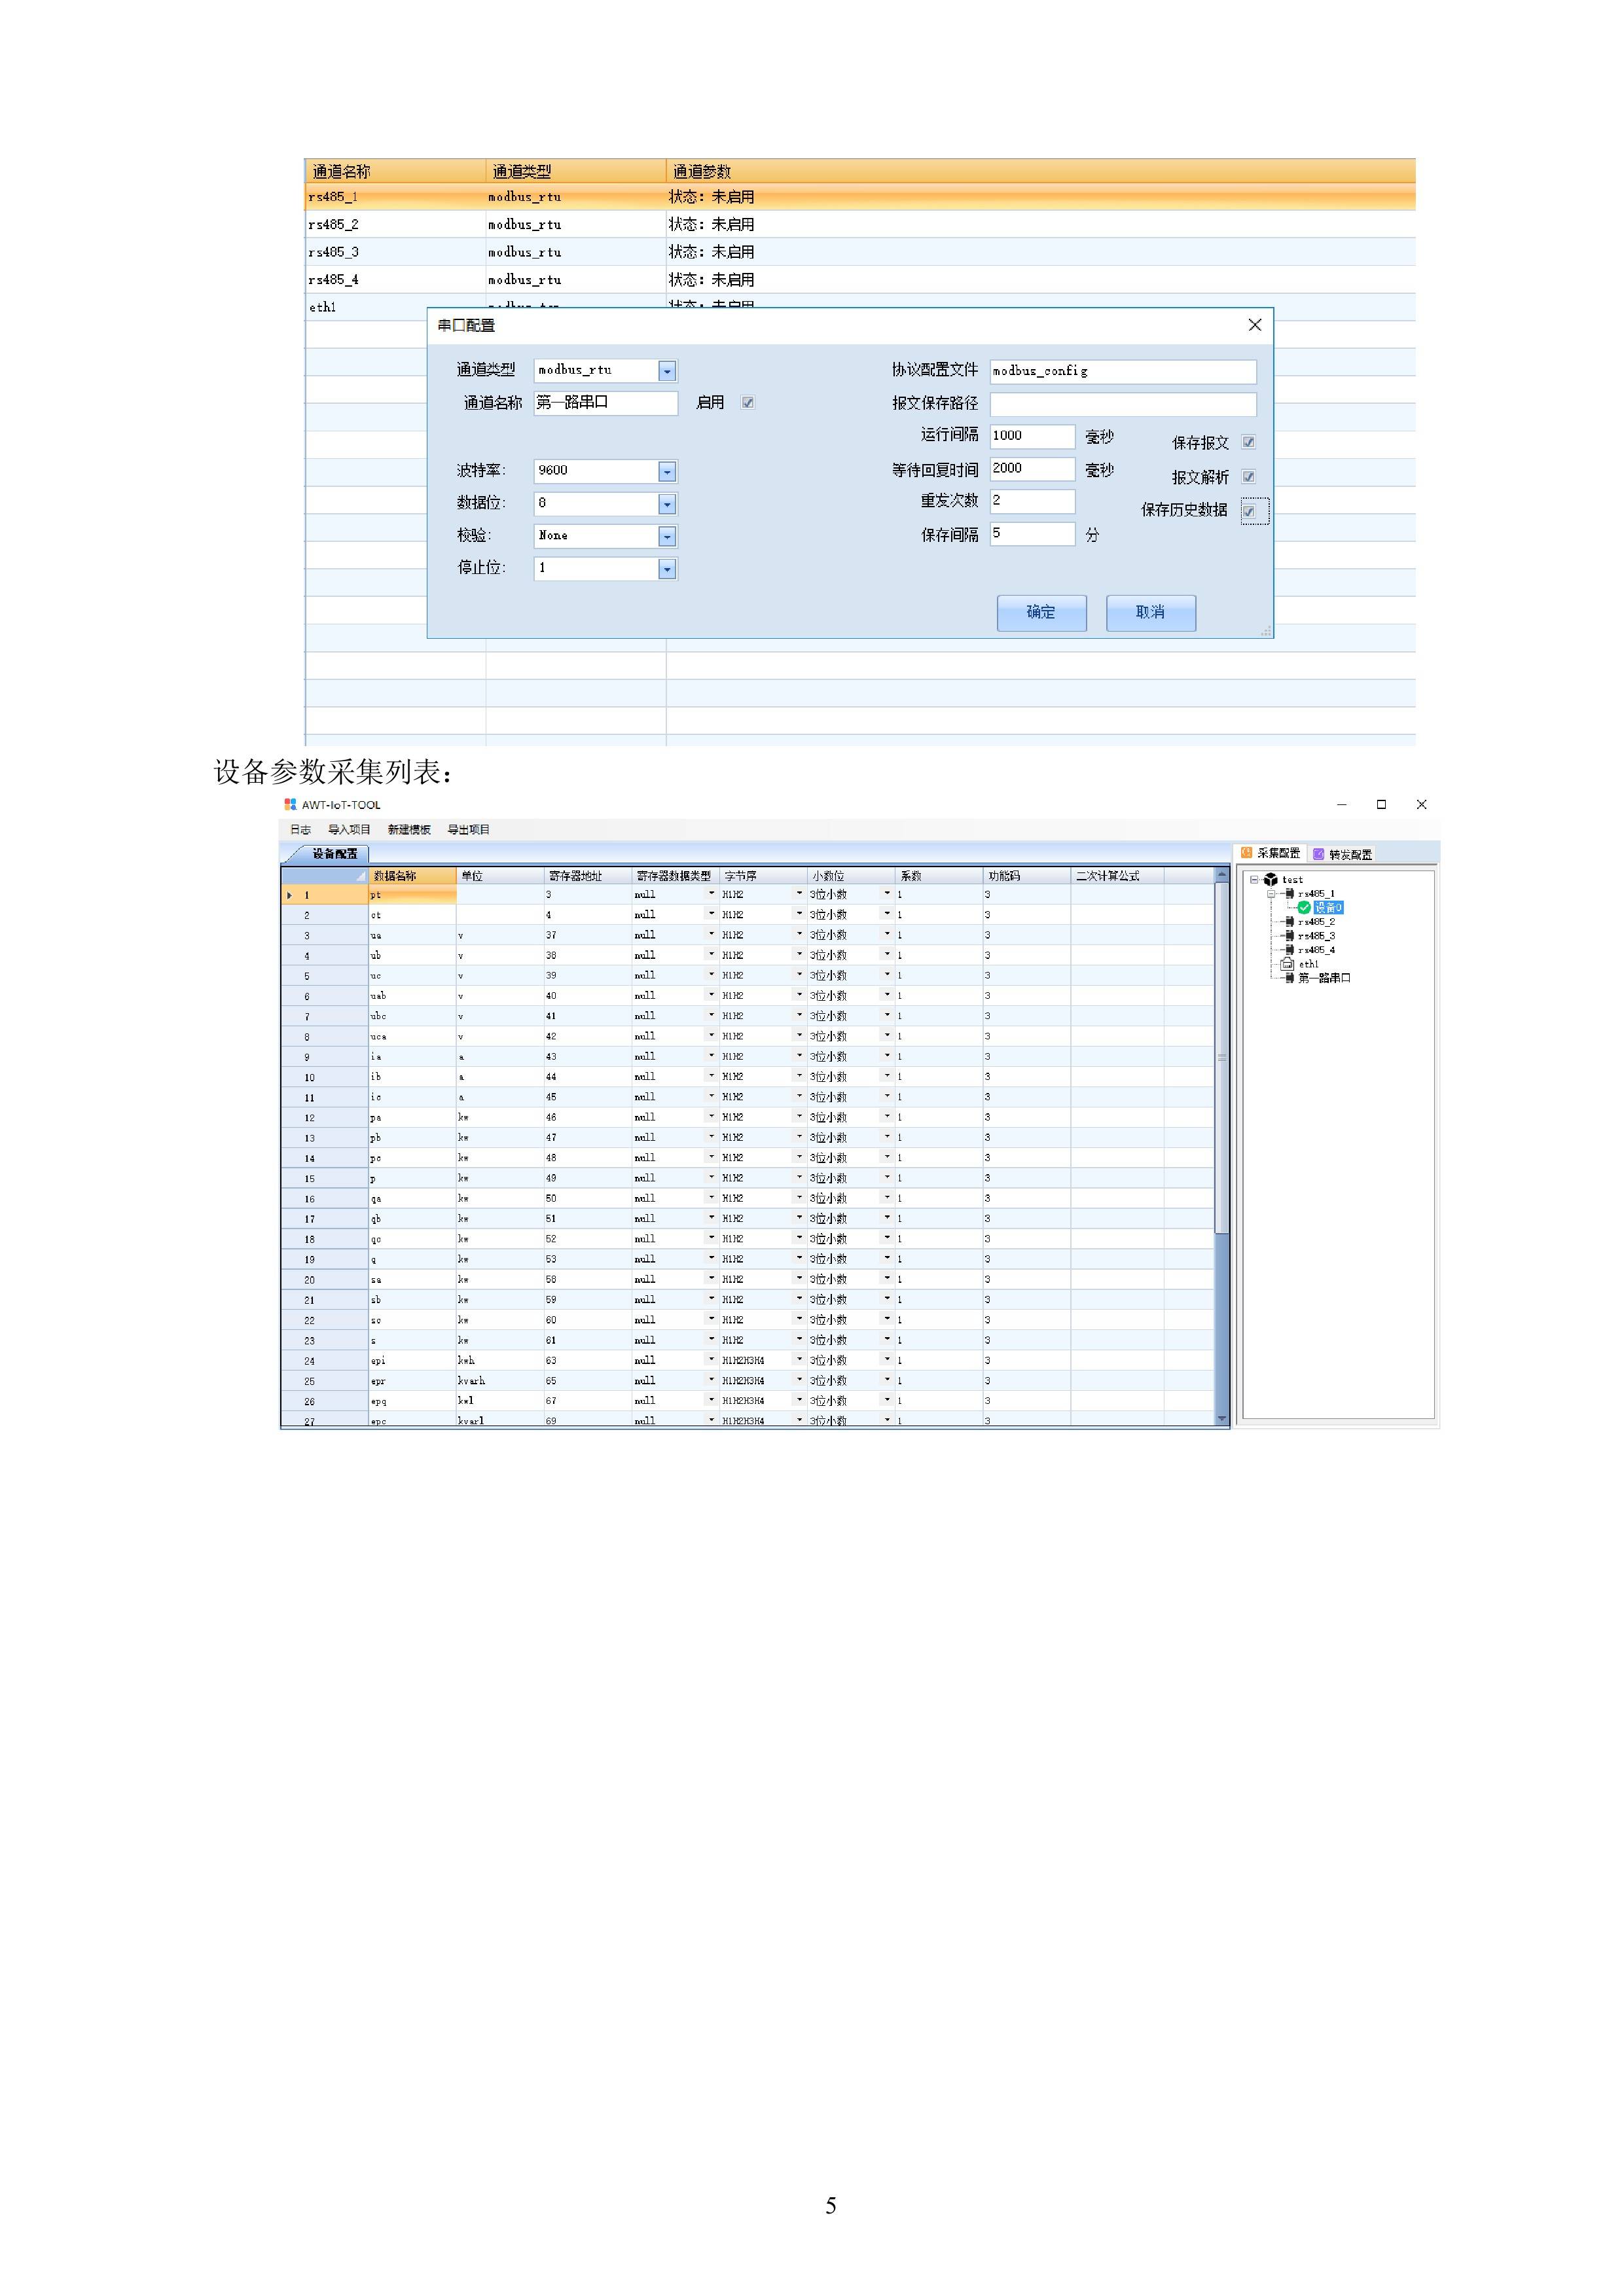This screenshot has height=2296, width=1624.
Task: Click the serial port icon of rs485_3
Action: click(1289, 936)
